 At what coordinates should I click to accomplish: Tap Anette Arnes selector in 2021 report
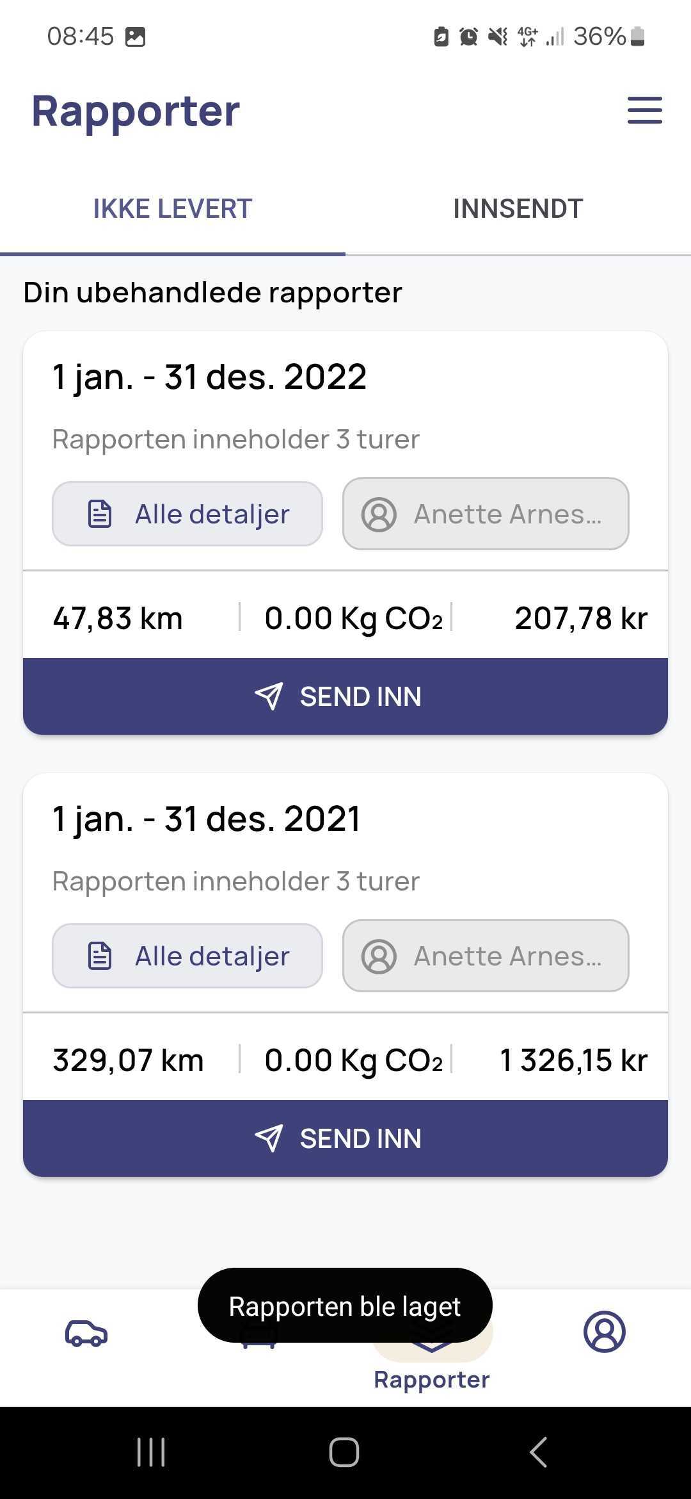click(x=486, y=956)
